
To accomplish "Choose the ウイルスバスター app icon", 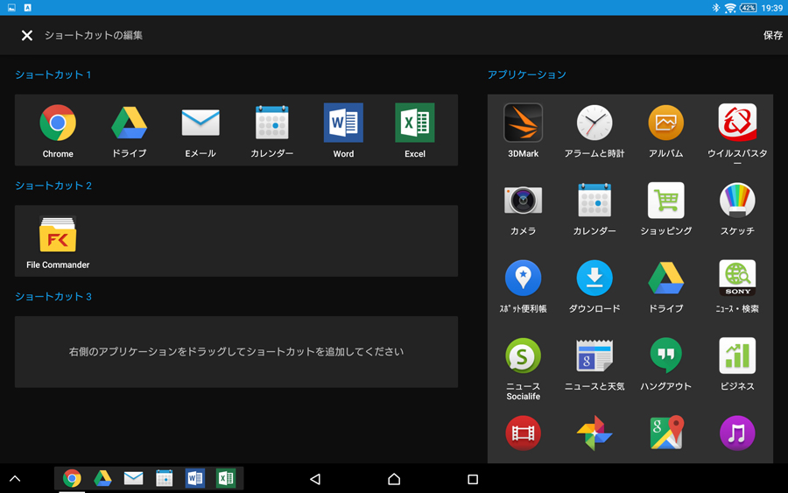I will pos(737,123).
